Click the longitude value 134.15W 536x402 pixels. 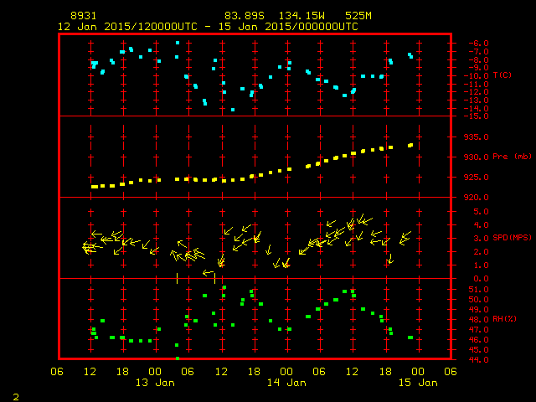[x=301, y=16]
